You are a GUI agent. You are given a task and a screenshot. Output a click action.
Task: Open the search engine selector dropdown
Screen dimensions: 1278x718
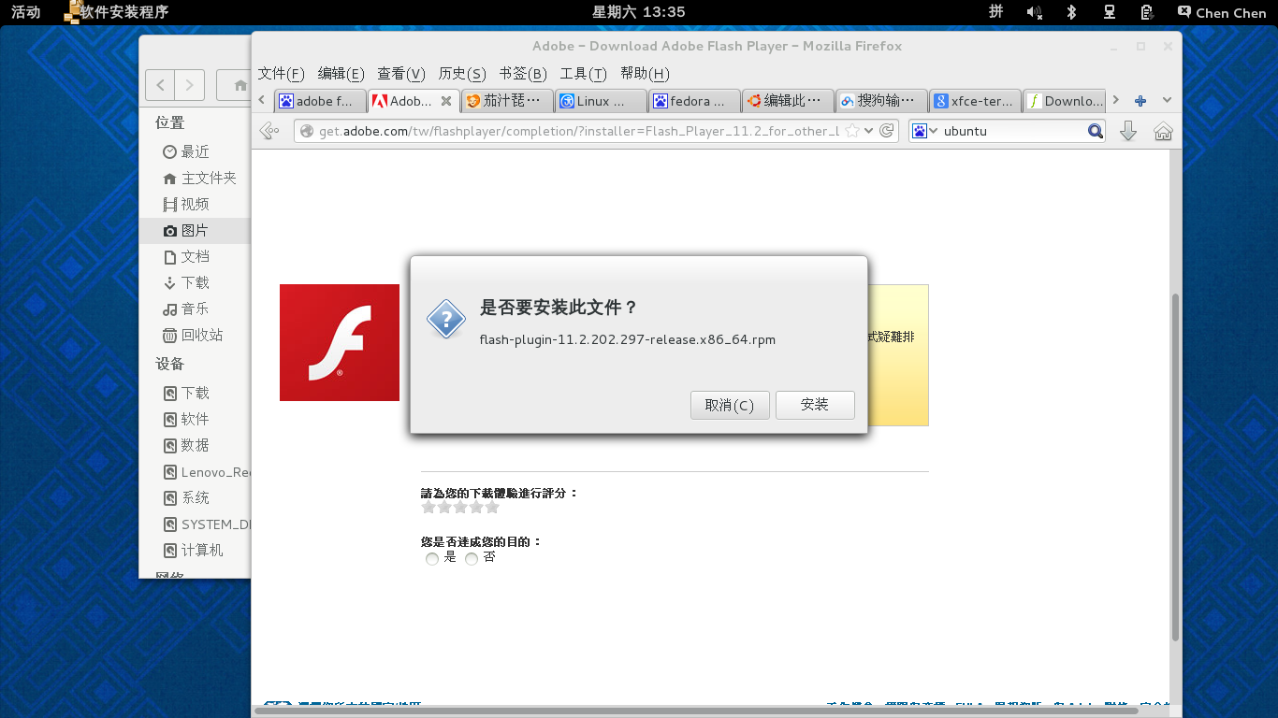coord(925,131)
